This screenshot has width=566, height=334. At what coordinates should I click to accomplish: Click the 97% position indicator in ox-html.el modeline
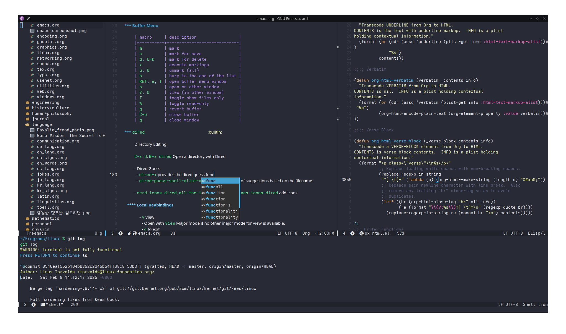coord(401,233)
